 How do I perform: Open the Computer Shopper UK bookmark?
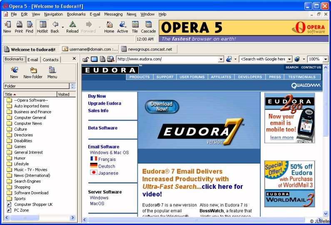(x=33, y=204)
